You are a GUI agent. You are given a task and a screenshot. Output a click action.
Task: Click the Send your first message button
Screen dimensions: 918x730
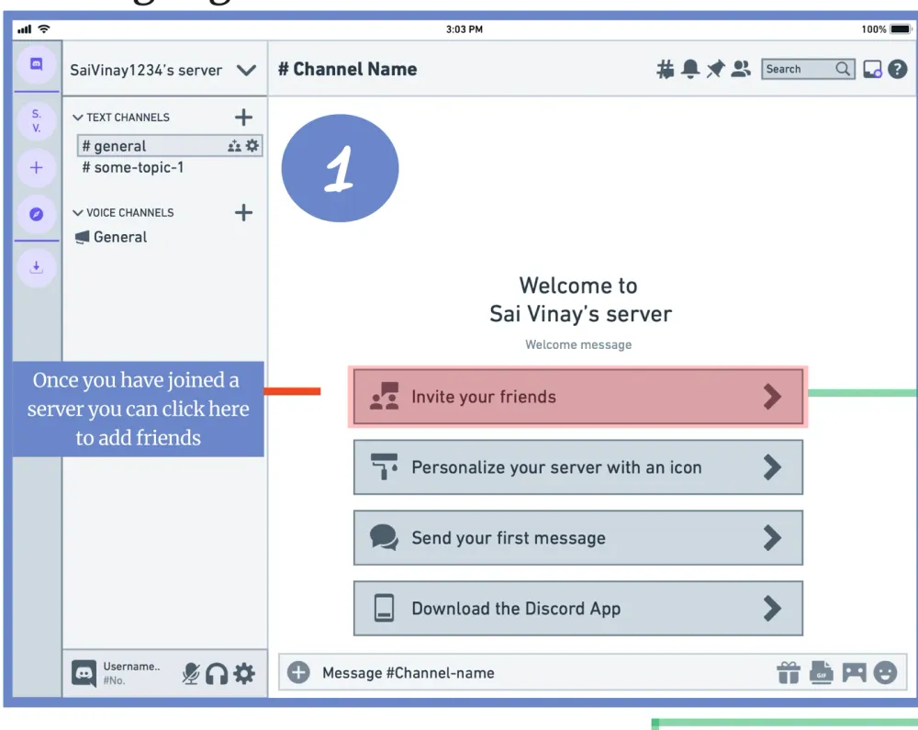(x=577, y=538)
